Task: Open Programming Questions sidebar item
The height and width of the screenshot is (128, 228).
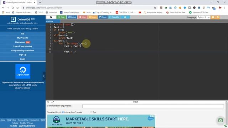Action: [22, 50]
